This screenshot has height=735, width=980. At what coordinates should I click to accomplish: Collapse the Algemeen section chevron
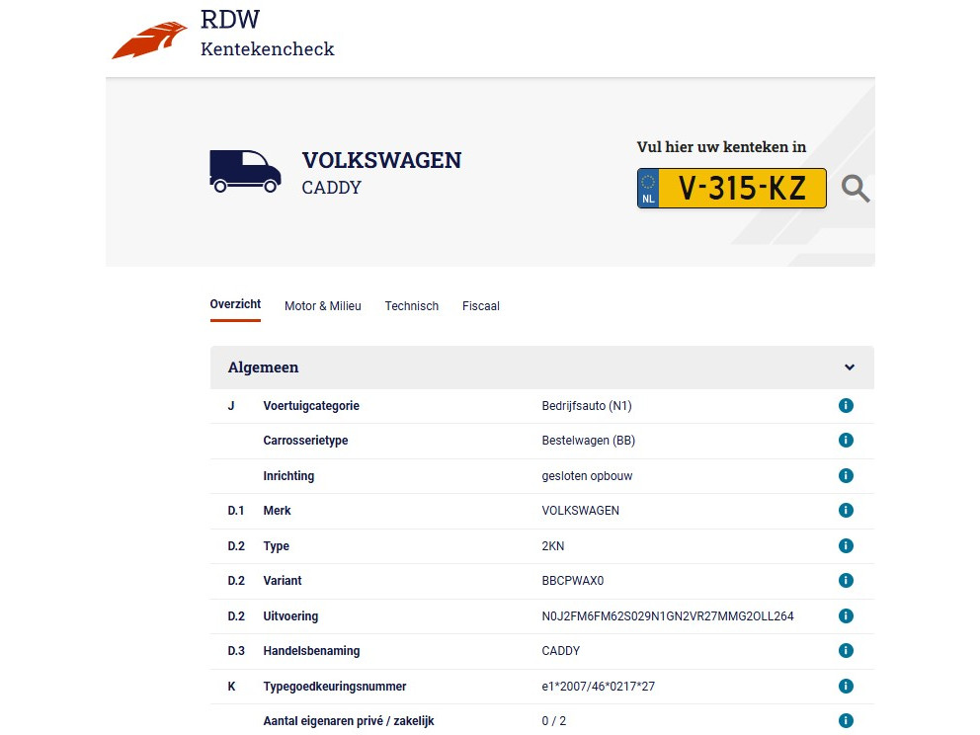click(850, 367)
